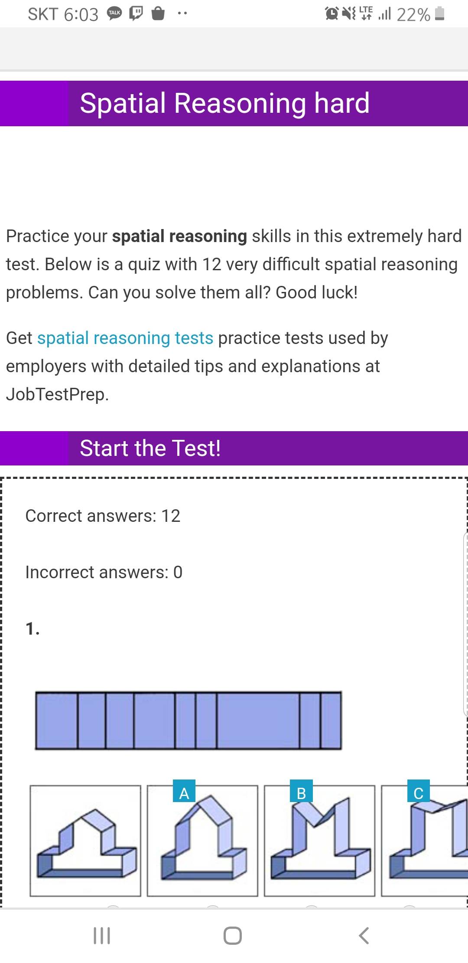Tap the battery indicator icon
468x963 pixels.
[439, 13]
